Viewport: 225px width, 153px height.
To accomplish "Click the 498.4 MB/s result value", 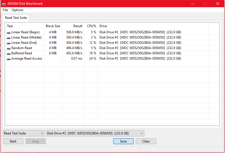I will [x=74, y=48].
